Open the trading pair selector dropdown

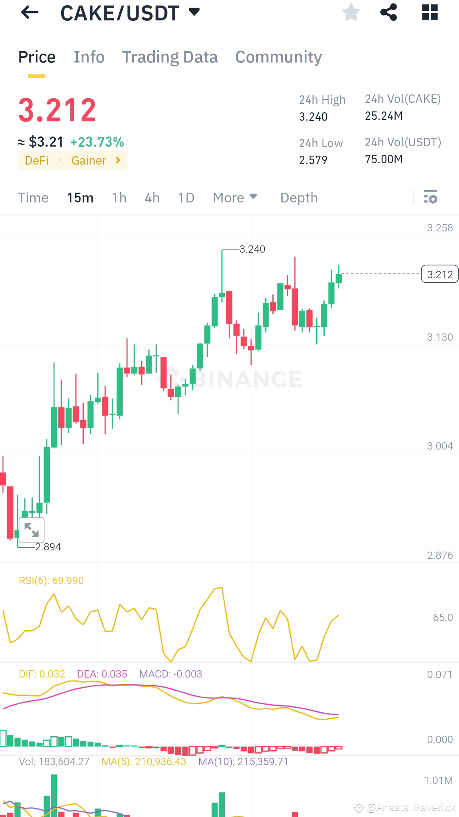pos(194,12)
